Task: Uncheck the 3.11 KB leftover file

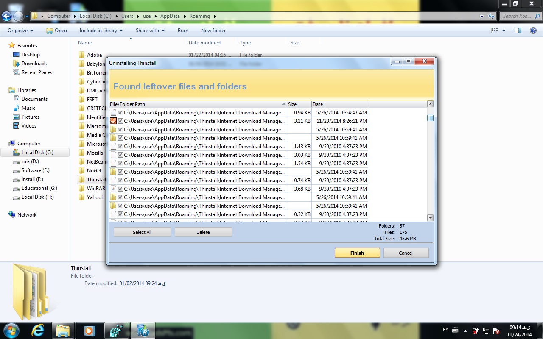Action: [x=120, y=121]
